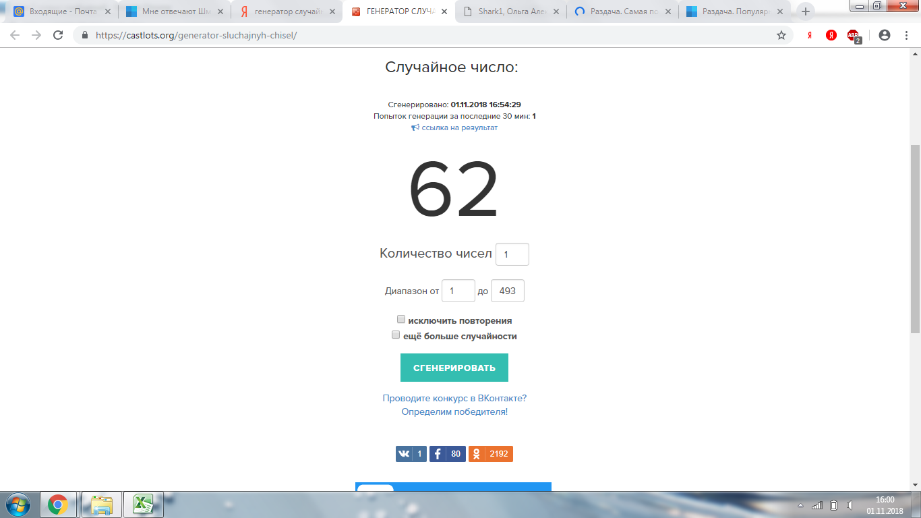
Task: Enable 'исключить повторения' checkbox
Action: [401, 320]
